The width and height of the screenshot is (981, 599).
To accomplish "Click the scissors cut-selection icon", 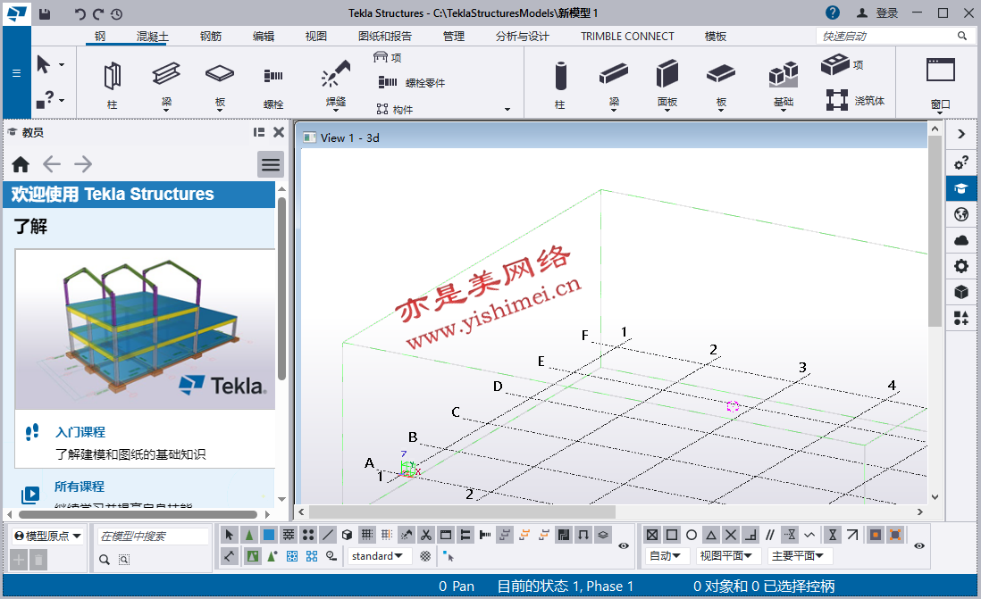I will coord(426,535).
